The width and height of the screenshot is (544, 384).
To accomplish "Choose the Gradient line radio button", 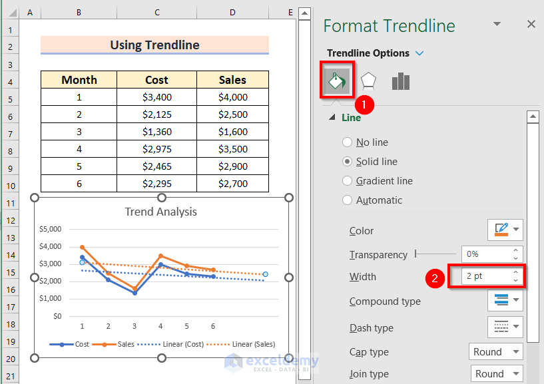I will pyautogui.click(x=347, y=181).
